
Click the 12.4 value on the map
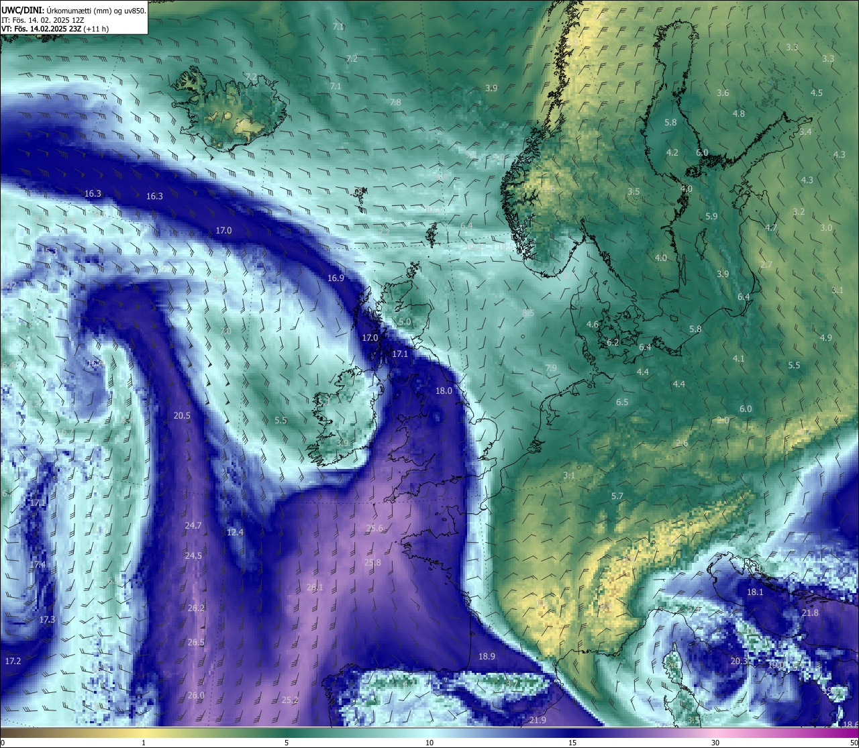tap(235, 532)
